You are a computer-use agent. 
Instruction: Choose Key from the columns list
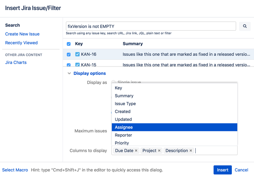175,88
